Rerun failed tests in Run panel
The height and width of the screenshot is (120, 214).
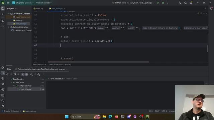tap(11, 74)
